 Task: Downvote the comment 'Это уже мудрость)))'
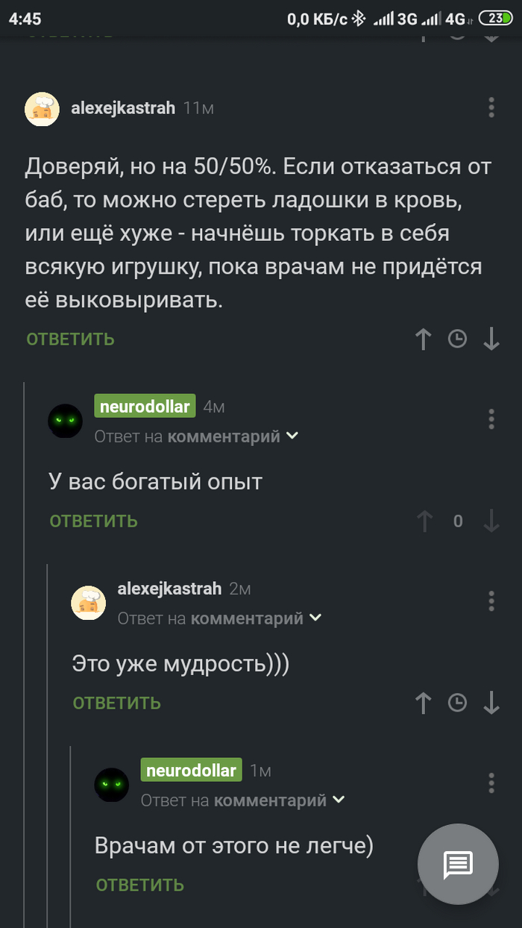[491, 703]
